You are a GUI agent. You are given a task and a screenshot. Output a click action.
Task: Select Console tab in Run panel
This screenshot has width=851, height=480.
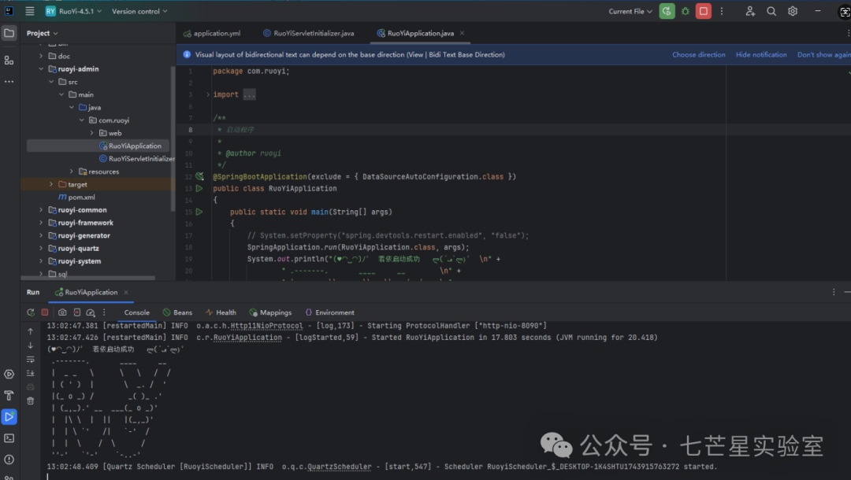tap(136, 312)
